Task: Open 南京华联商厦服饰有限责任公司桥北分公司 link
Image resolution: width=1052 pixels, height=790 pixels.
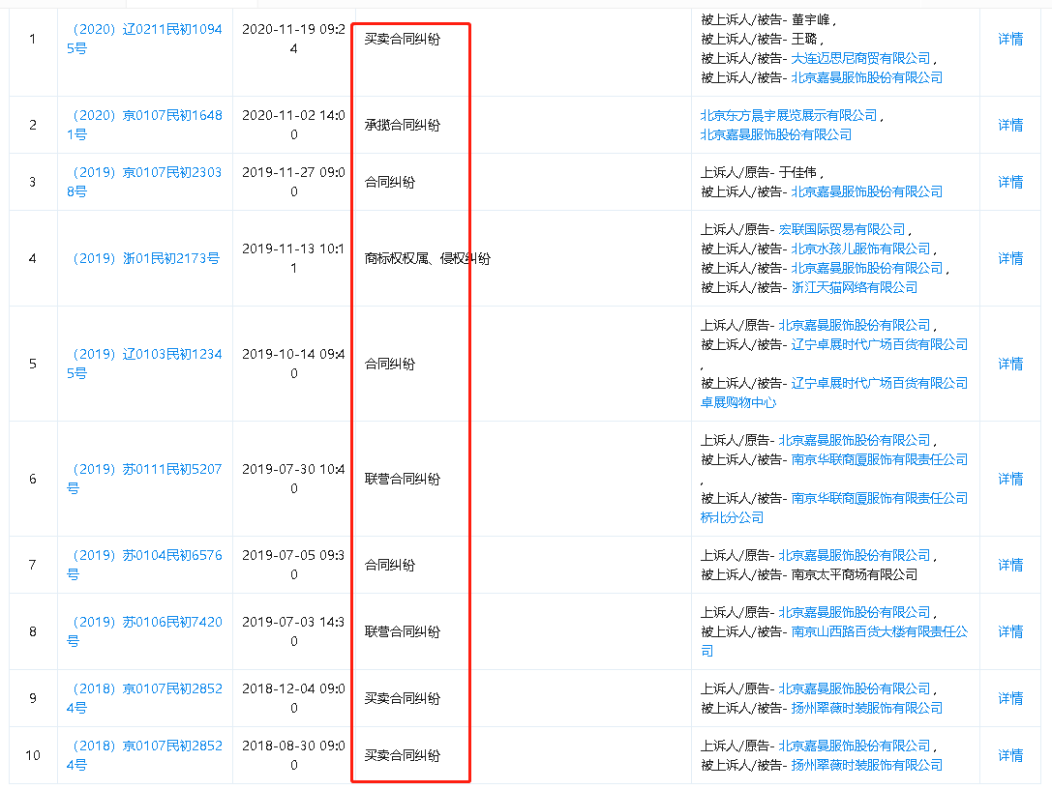Action: click(x=834, y=508)
